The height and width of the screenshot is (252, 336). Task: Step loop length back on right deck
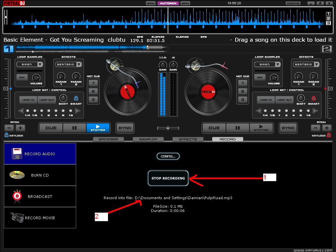pos(259,111)
